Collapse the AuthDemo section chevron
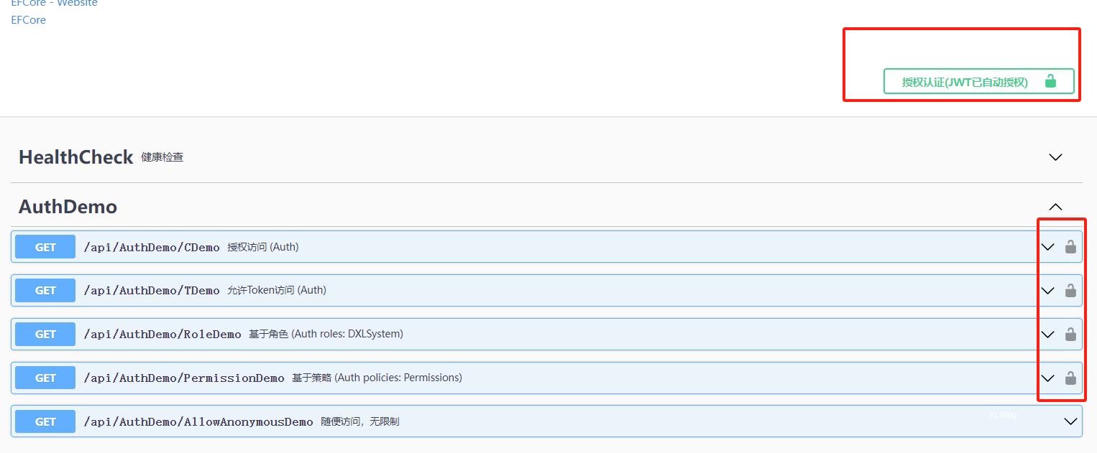This screenshot has width=1097, height=453. coord(1055,207)
